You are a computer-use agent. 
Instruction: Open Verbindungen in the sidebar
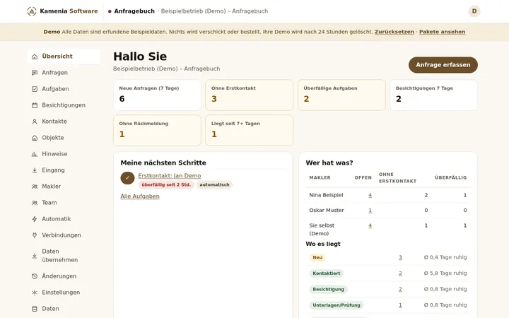[64, 235]
